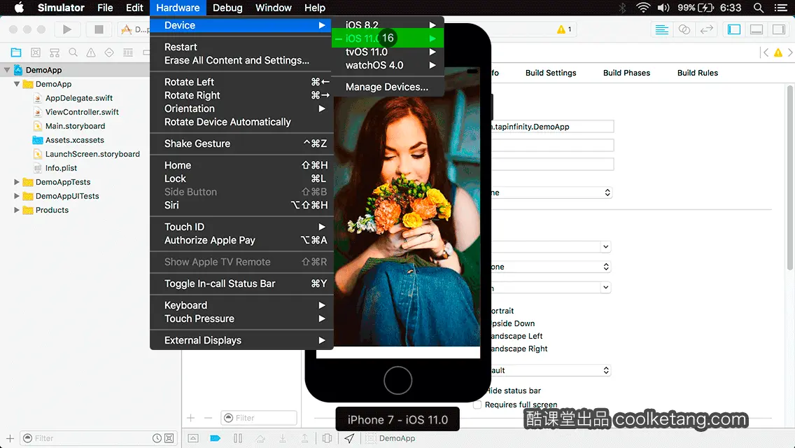795x448 pixels.
Task: Toggle the blue breakpoints activation icon
Action: point(216,438)
